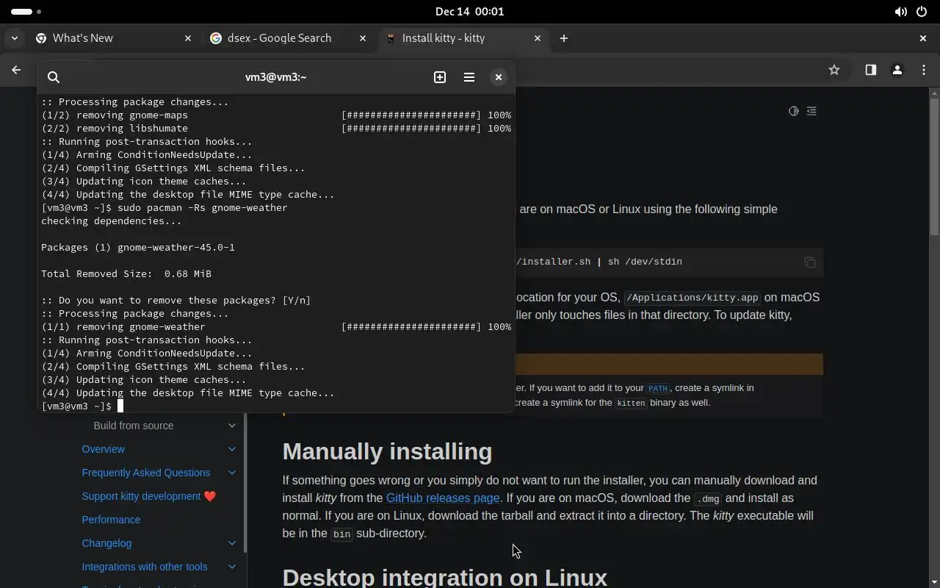
Task: Open GNOME Activities overview
Action: point(26,12)
